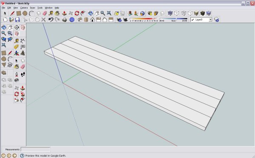Select Paint Bucket in left palette
255x158 pixels.
[17, 66]
